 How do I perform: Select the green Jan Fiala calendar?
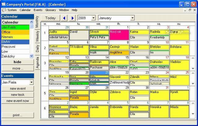pyautogui.click(x=15, y=27)
